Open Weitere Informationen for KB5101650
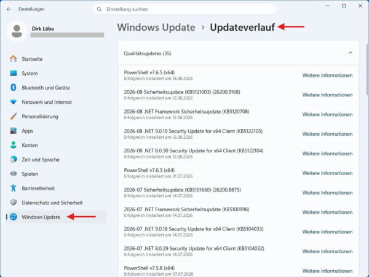This screenshot has width=369, height=277. tap(327, 193)
